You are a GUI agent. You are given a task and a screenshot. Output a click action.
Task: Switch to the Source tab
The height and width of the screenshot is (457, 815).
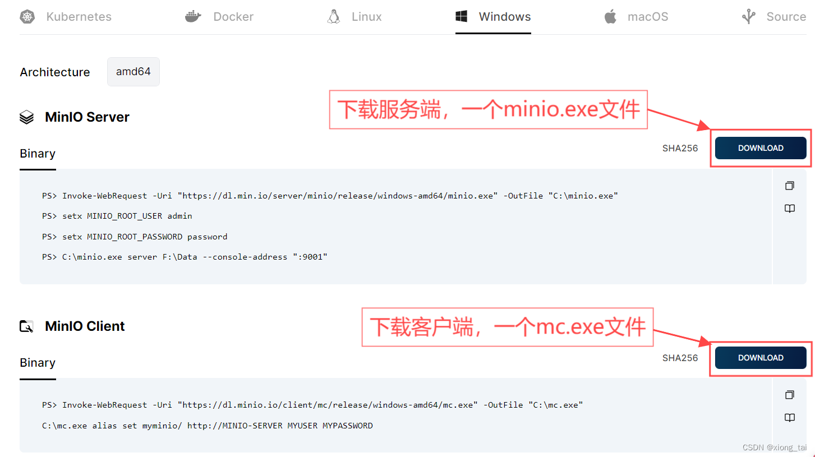tap(774, 17)
